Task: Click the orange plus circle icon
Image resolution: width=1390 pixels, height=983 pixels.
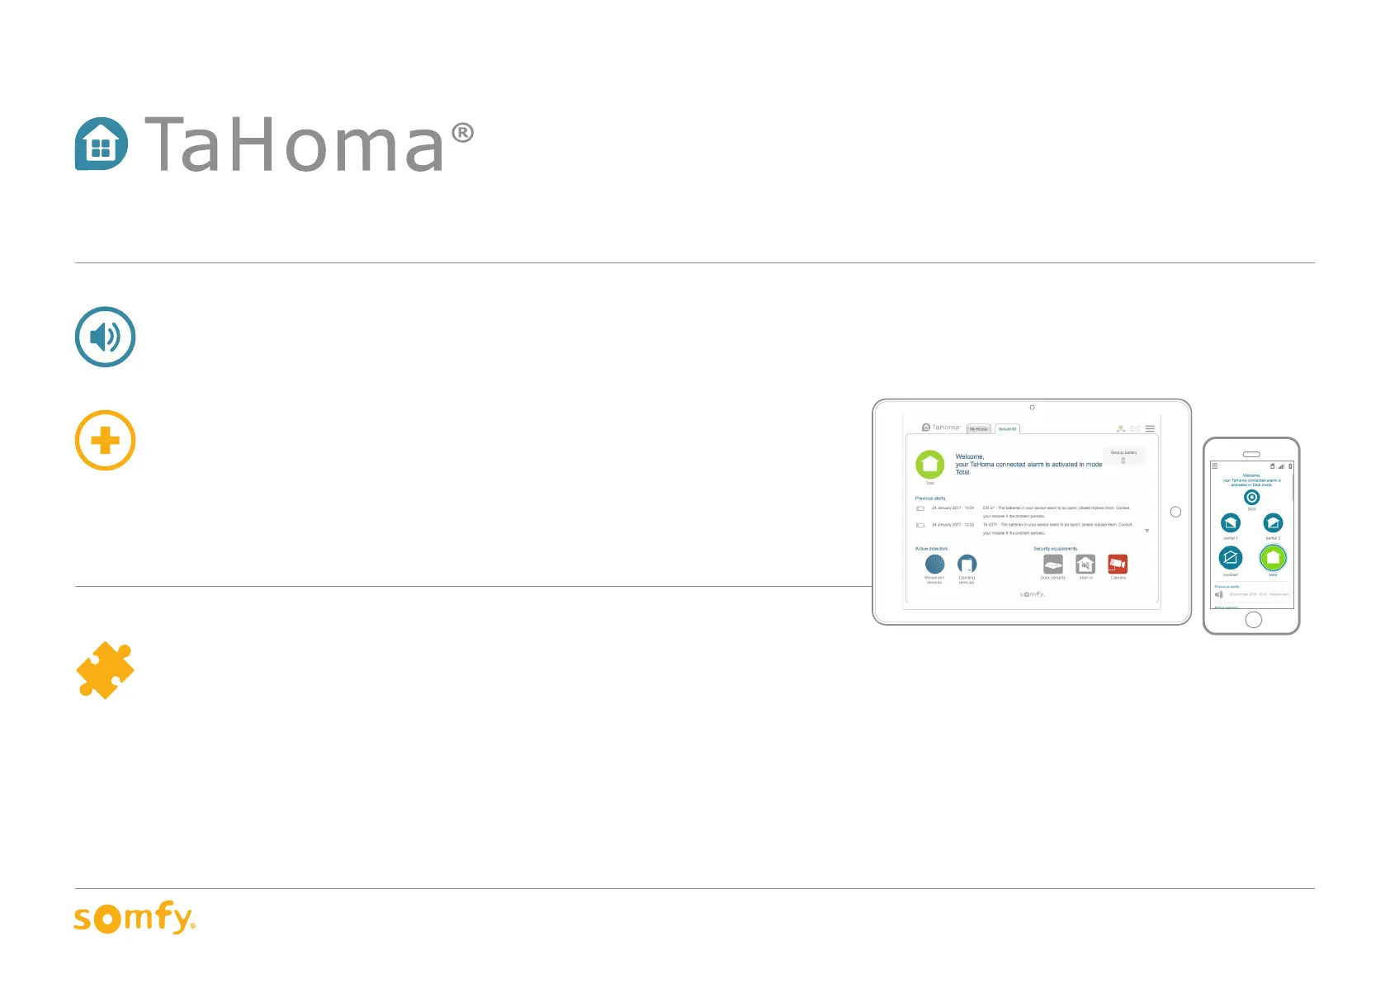Action: pyautogui.click(x=105, y=440)
